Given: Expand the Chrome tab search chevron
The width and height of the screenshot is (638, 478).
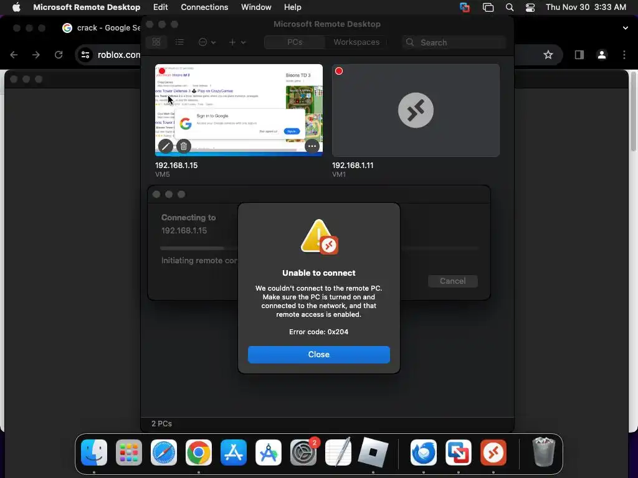Looking at the screenshot, I should click(x=625, y=28).
